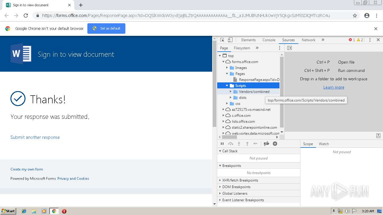This screenshot has width=383, height=215.
Task: Toggle pause on exceptions icon
Action: [275, 144]
